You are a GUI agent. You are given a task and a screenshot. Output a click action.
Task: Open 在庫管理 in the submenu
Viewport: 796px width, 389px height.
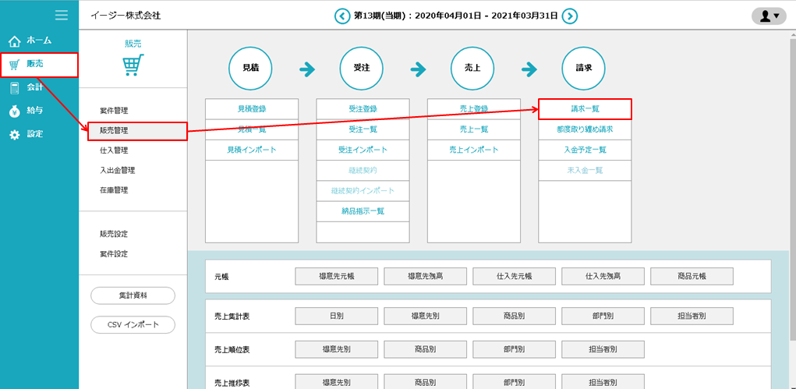tap(114, 190)
